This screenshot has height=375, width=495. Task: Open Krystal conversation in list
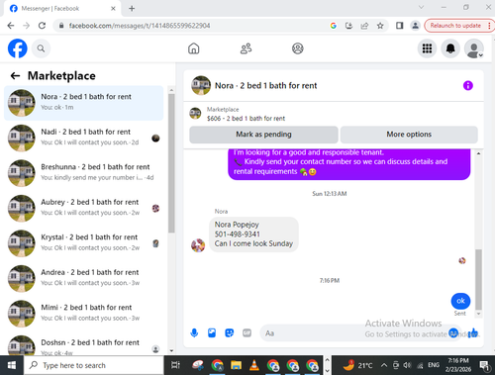83,243
